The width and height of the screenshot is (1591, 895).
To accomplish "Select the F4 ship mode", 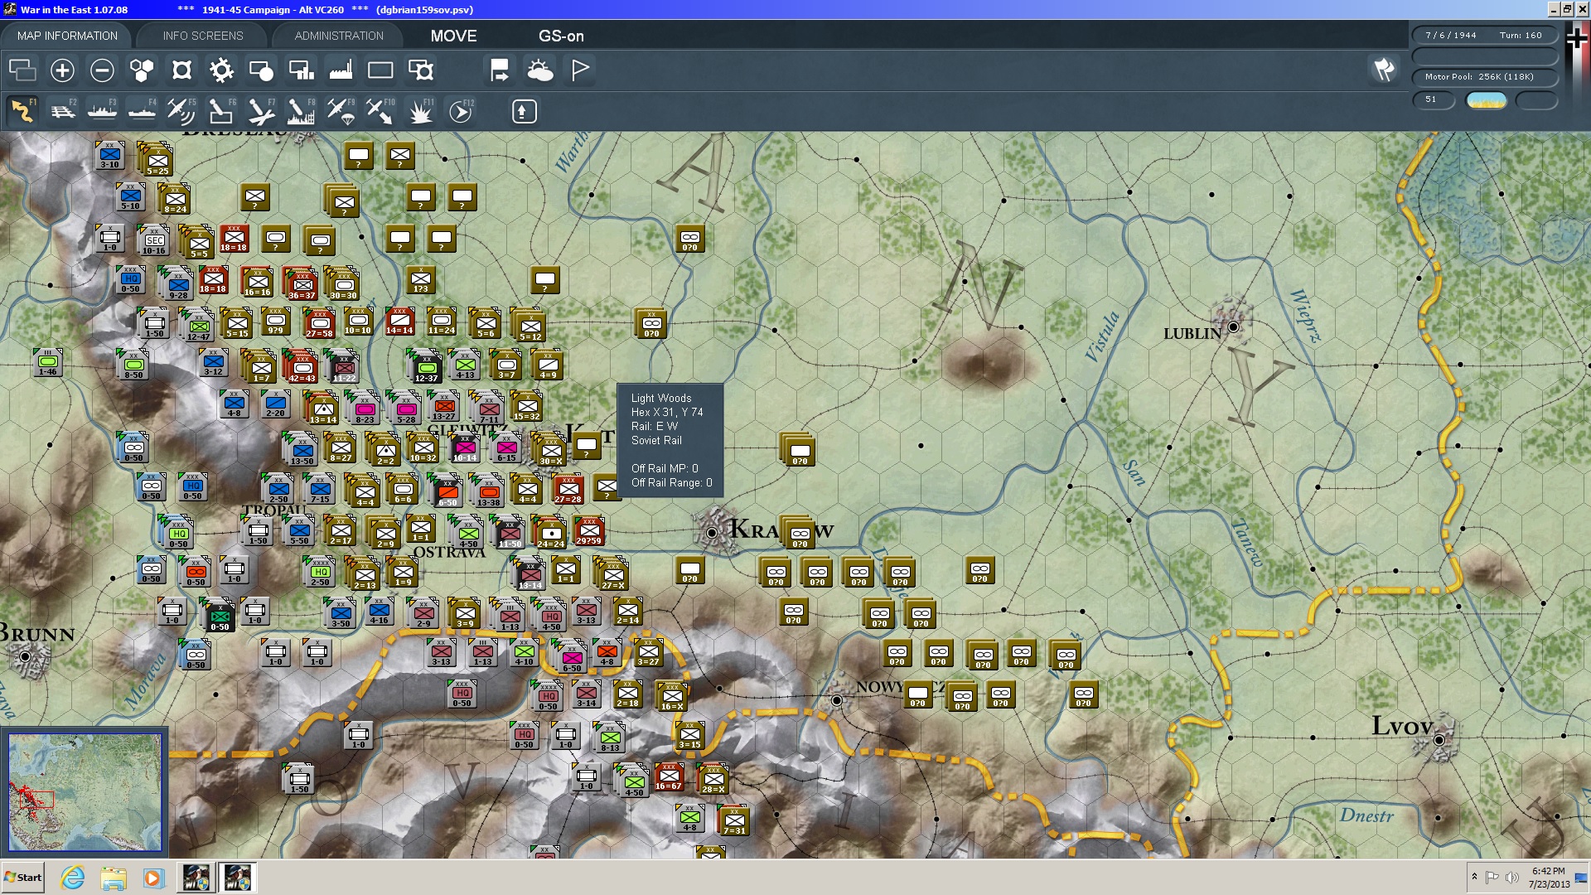I will (142, 111).
